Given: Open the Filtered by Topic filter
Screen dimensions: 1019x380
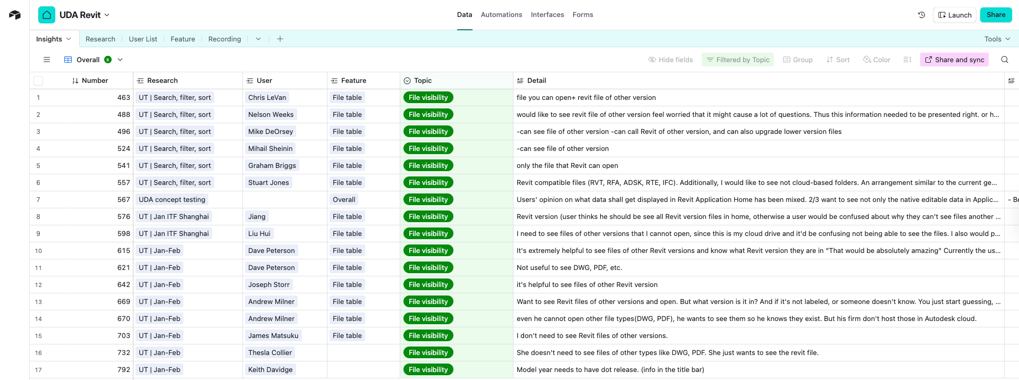Looking at the screenshot, I should click(x=738, y=60).
